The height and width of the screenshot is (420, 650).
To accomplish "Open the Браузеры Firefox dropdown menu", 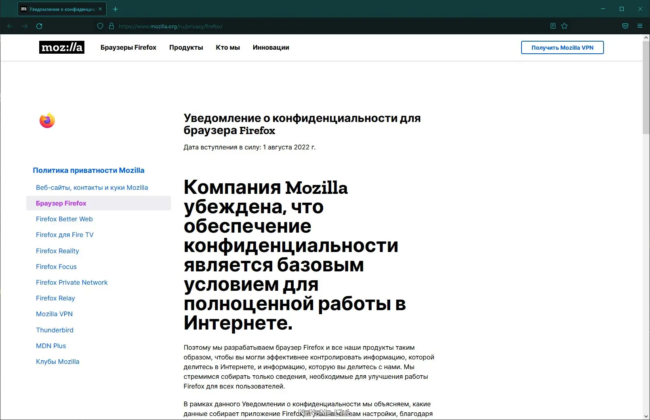I will pyautogui.click(x=128, y=47).
